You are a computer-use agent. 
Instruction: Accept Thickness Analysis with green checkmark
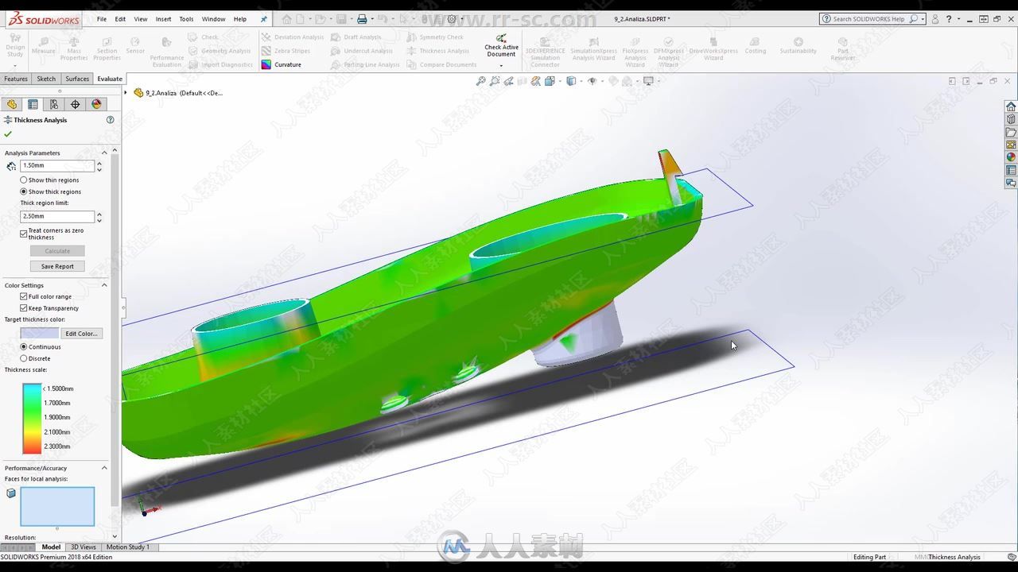(x=8, y=134)
